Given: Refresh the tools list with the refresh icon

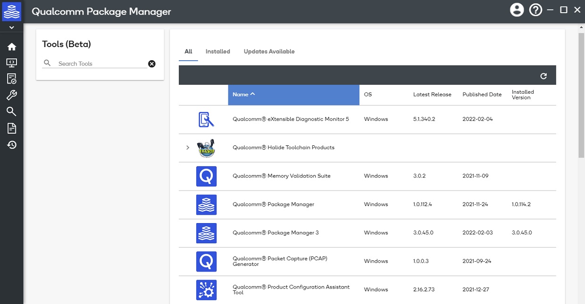Looking at the screenshot, I should [x=544, y=75].
